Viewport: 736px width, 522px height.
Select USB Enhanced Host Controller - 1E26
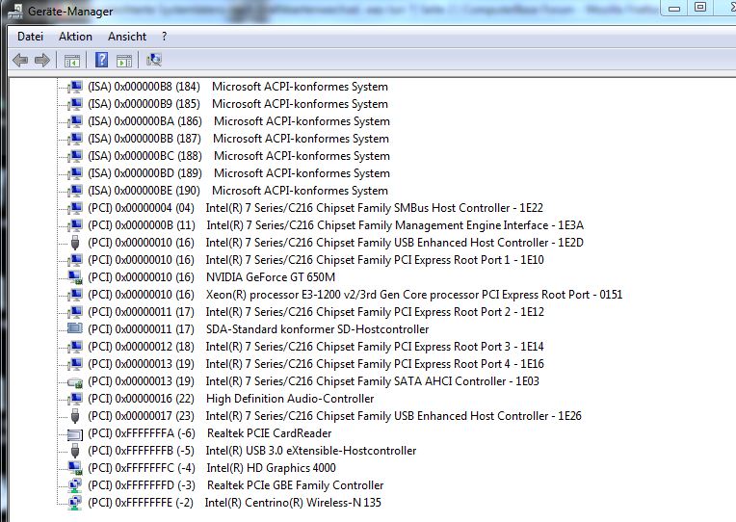click(334, 416)
